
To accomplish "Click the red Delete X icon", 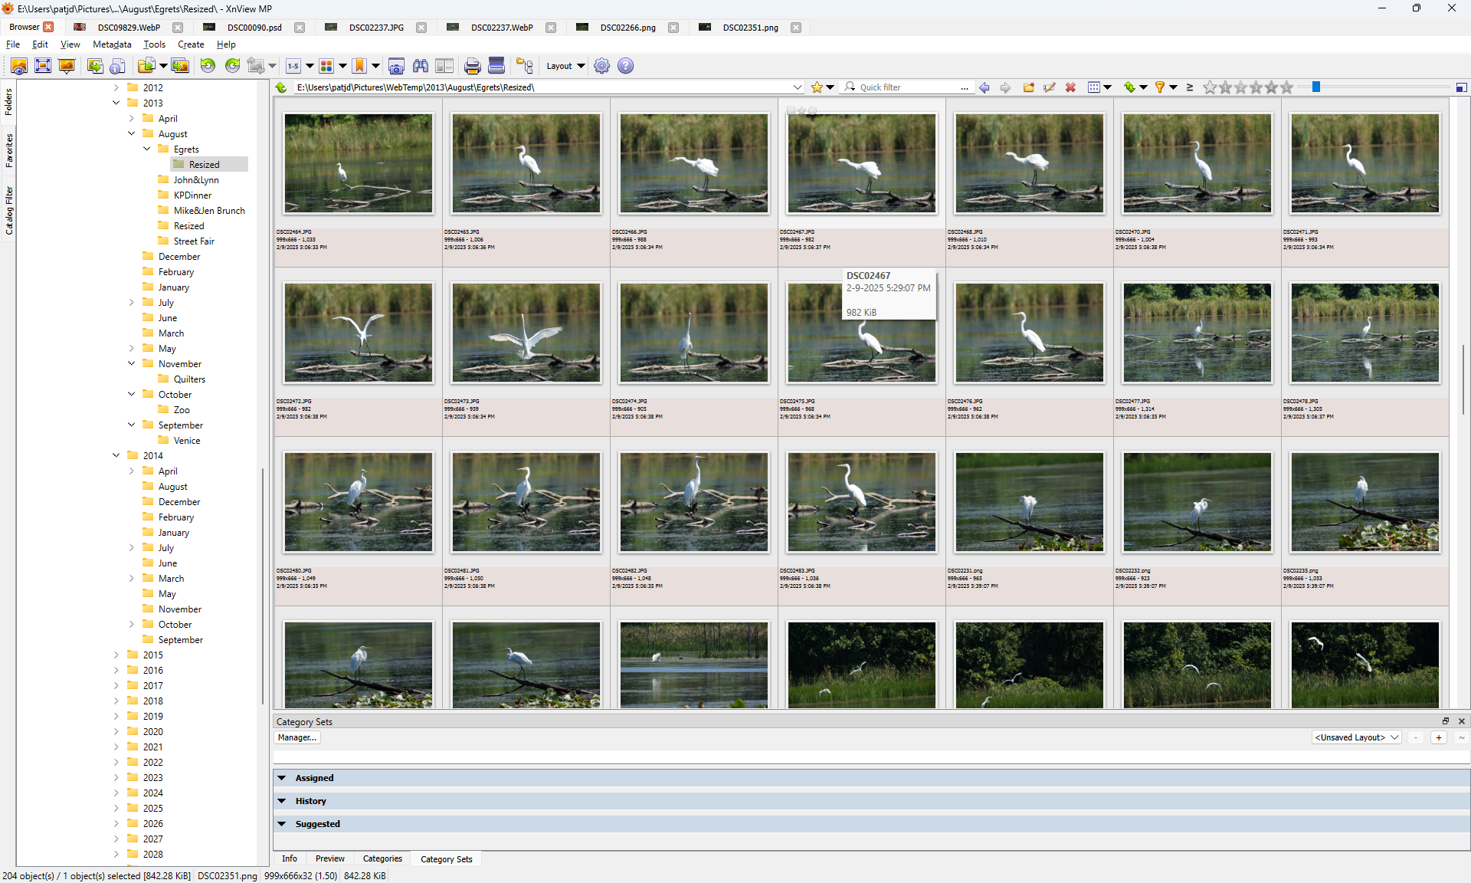I will click(x=1071, y=87).
